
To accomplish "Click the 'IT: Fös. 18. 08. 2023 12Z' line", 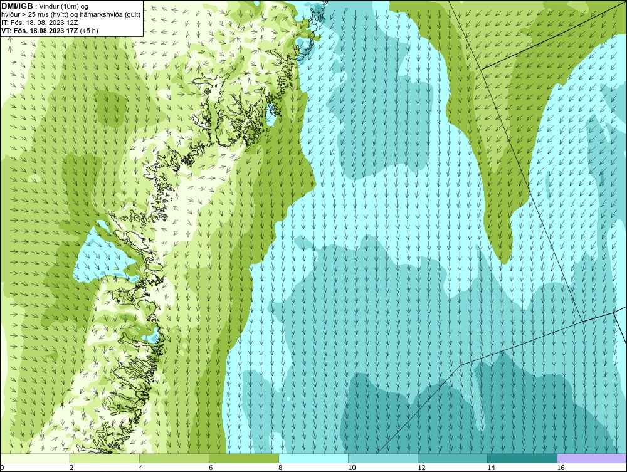I will click(x=40, y=23).
